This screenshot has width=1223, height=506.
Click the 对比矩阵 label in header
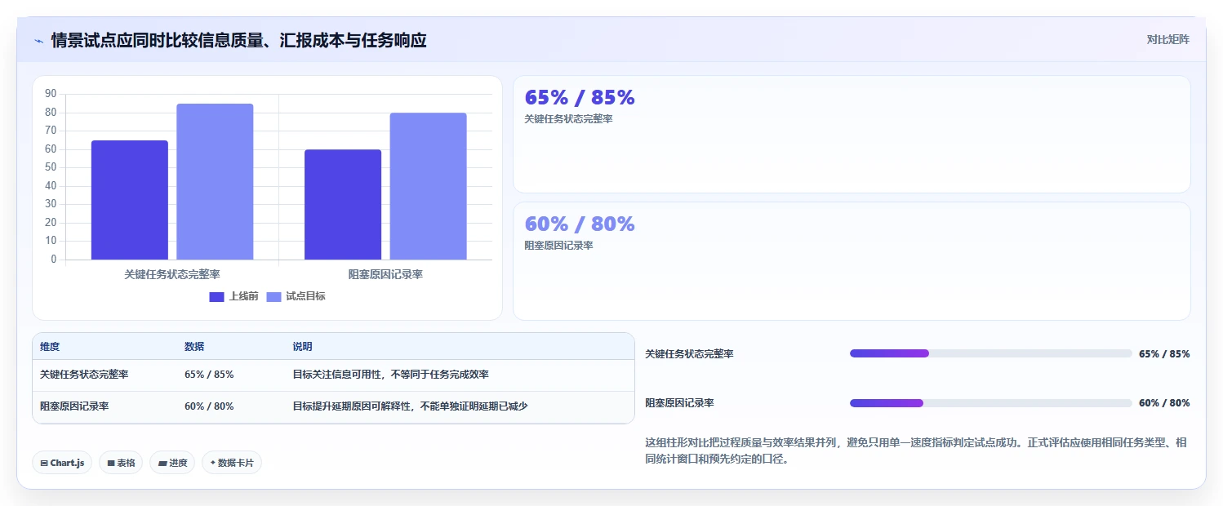coord(1168,39)
